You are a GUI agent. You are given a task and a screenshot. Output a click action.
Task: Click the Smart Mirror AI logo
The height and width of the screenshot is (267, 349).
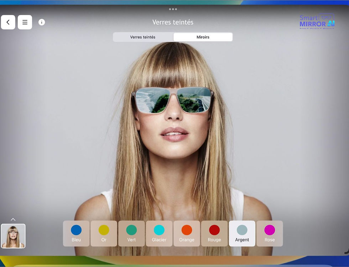click(317, 21)
